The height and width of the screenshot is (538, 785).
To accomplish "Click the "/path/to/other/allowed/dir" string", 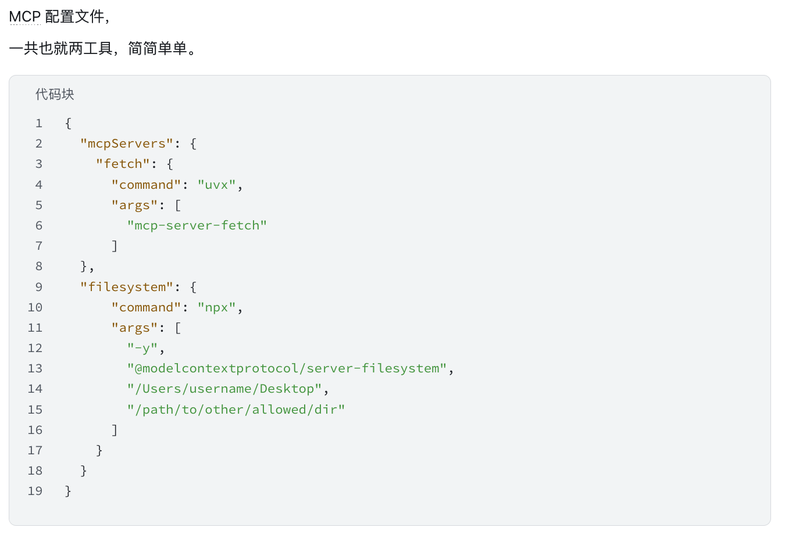I will point(236,410).
